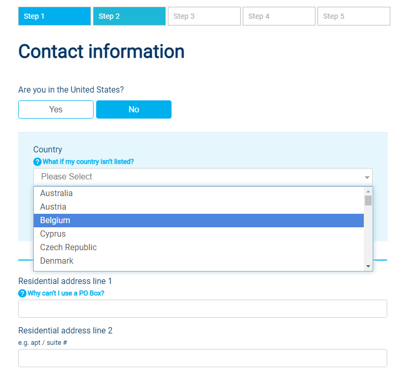Click the question icon beside country help

pos(37,162)
